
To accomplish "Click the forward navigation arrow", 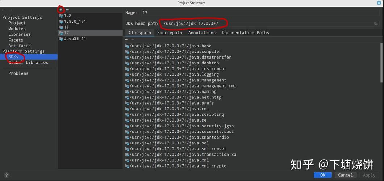I will coord(10,10).
